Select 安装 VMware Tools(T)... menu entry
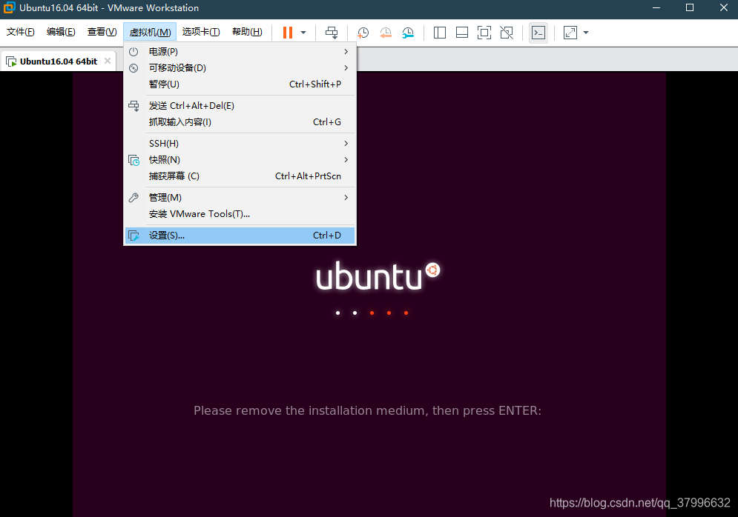Image resolution: width=738 pixels, height=517 pixels. 240,214
